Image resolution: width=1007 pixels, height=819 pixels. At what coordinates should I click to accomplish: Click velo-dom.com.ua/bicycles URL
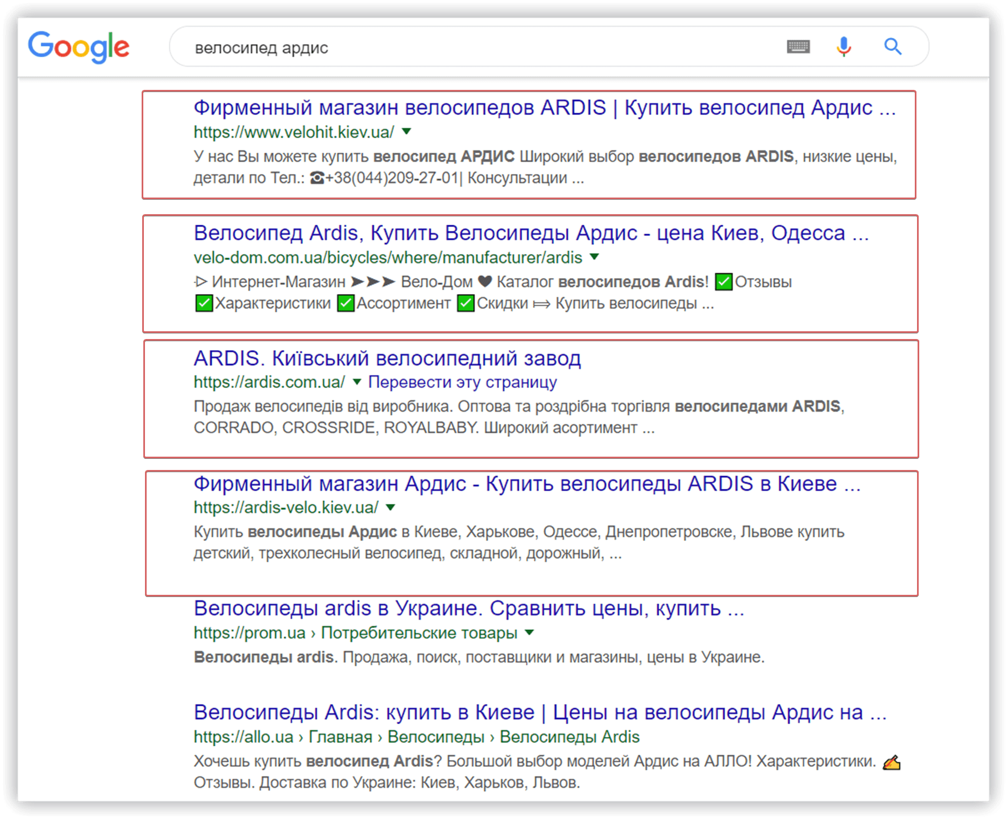coord(388,257)
